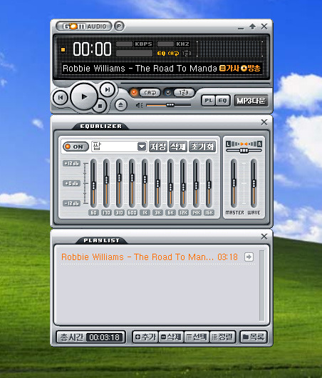Click the 초기화 reset button in the equalizer
The height and width of the screenshot is (378, 322).
pos(202,146)
